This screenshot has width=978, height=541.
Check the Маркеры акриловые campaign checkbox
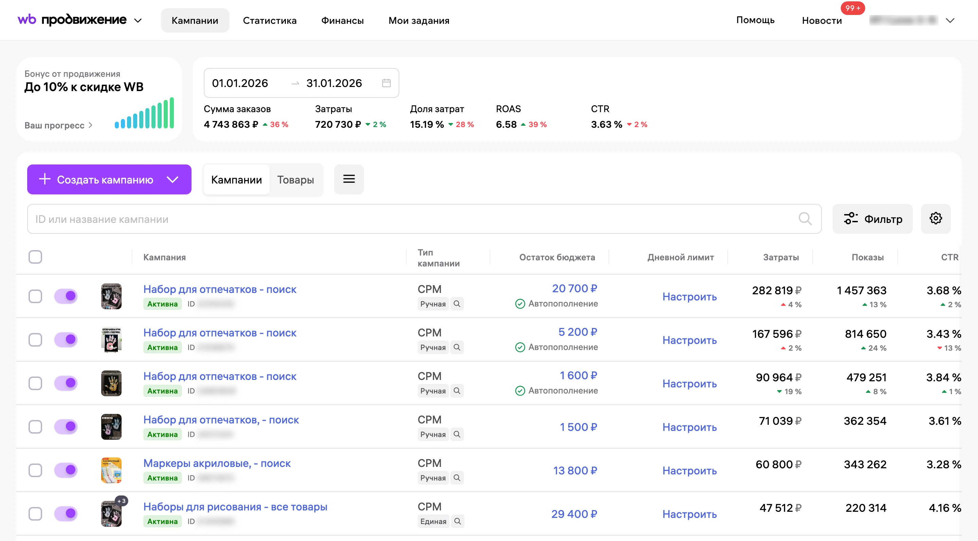35,470
